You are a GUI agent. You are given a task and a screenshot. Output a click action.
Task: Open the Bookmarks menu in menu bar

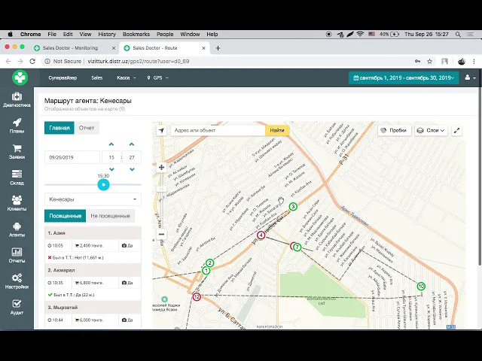[x=136, y=35]
